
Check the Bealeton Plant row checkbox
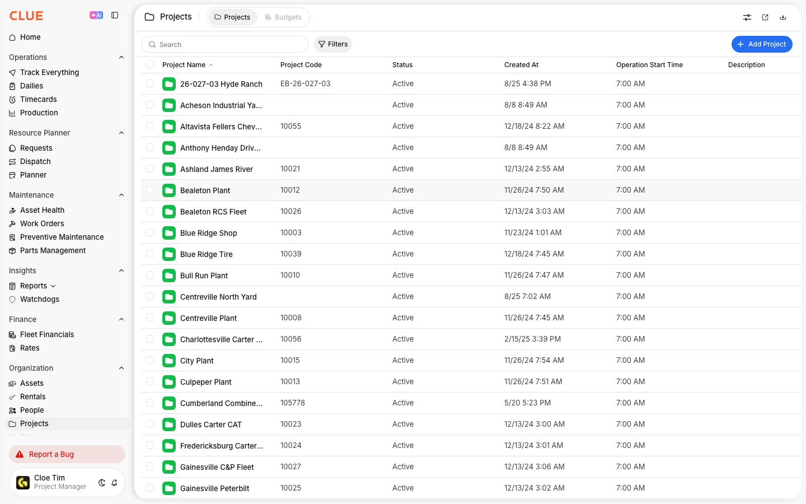pyautogui.click(x=150, y=190)
